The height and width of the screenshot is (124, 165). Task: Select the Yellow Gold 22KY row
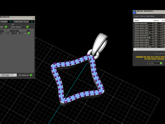pos(149,35)
